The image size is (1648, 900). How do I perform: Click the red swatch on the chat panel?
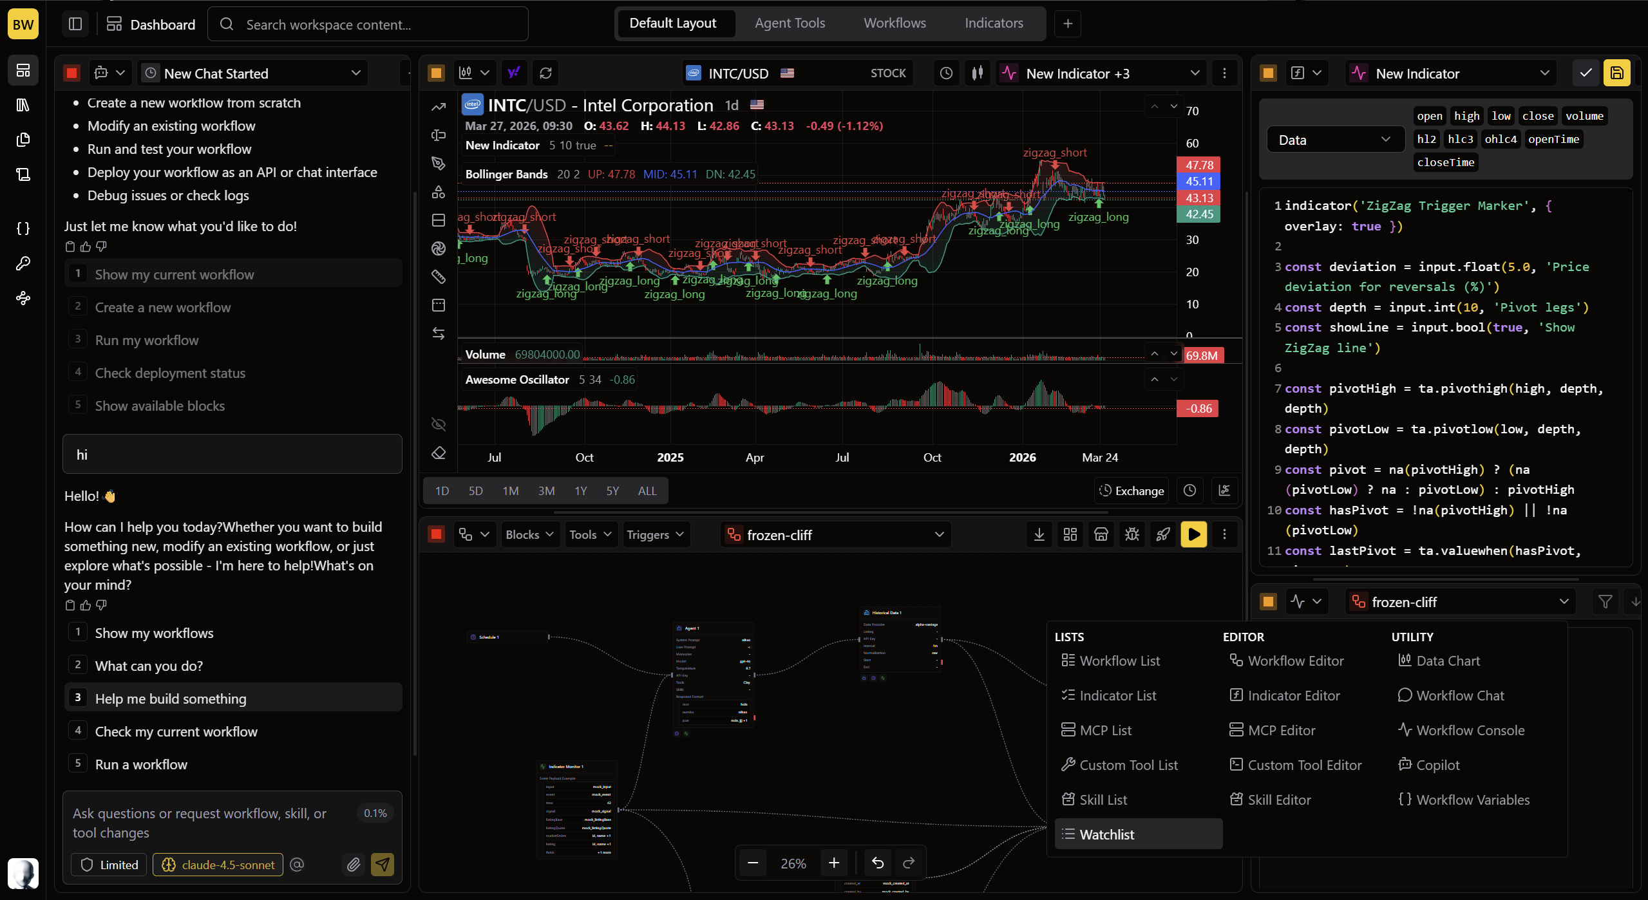pos(72,73)
